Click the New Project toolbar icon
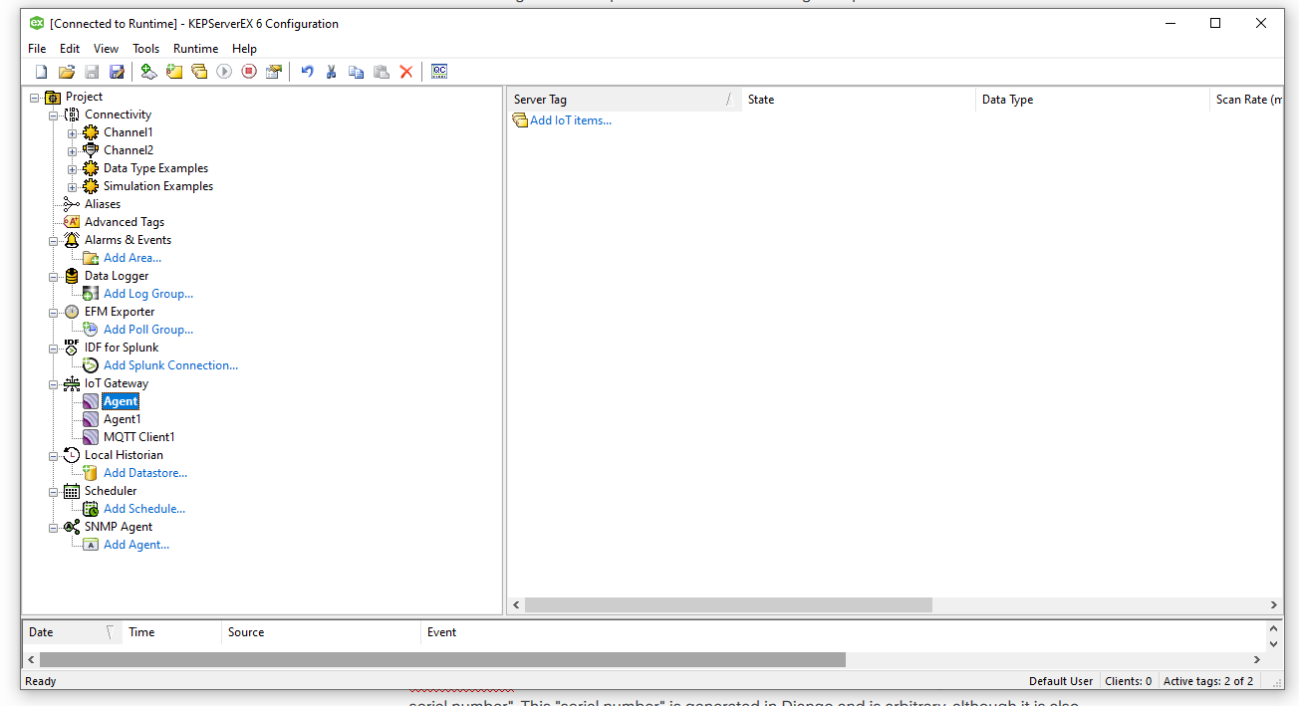1299x706 pixels. pos(41,72)
